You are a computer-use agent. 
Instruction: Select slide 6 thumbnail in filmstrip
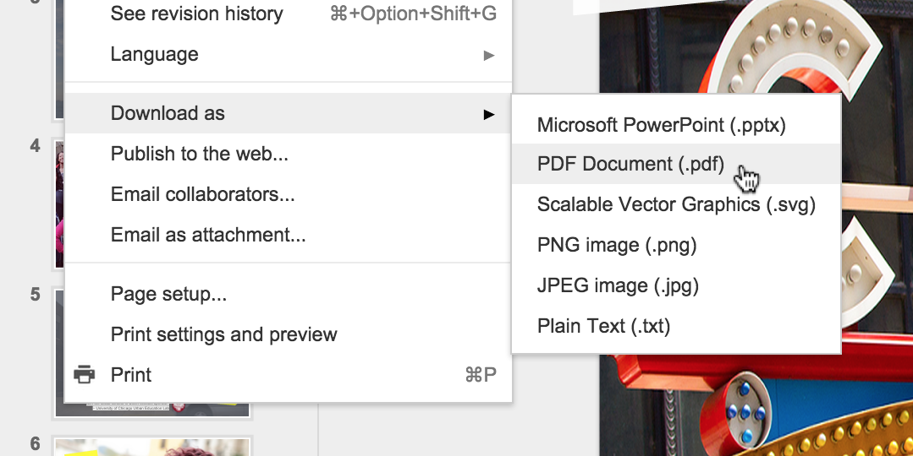[x=152, y=447]
